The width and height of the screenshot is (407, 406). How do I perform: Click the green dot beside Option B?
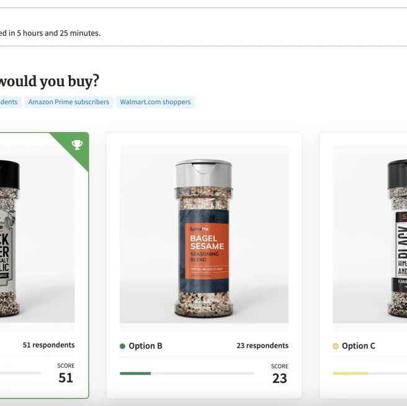pyautogui.click(x=122, y=346)
